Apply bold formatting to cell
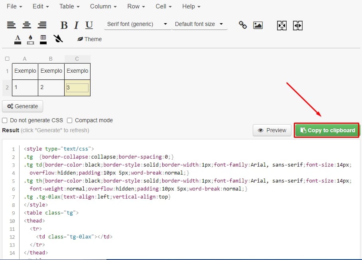Screen dimensions: 362x260 point(64,25)
